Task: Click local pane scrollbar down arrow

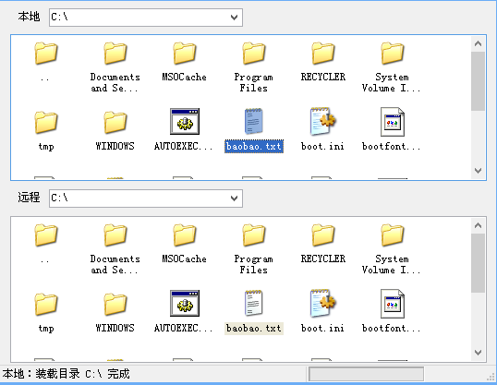Action: pyautogui.click(x=478, y=171)
